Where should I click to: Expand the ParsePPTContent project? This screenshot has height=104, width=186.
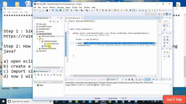(x=35, y=27)
